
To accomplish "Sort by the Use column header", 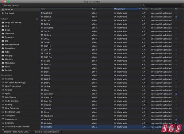I will [x=177, y=9].
